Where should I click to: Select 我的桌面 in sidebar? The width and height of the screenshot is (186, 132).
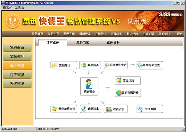[17, 48]
